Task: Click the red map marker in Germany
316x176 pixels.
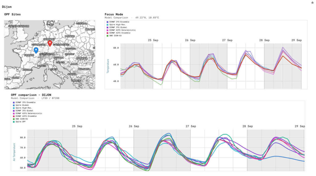Action: (50, 43)
